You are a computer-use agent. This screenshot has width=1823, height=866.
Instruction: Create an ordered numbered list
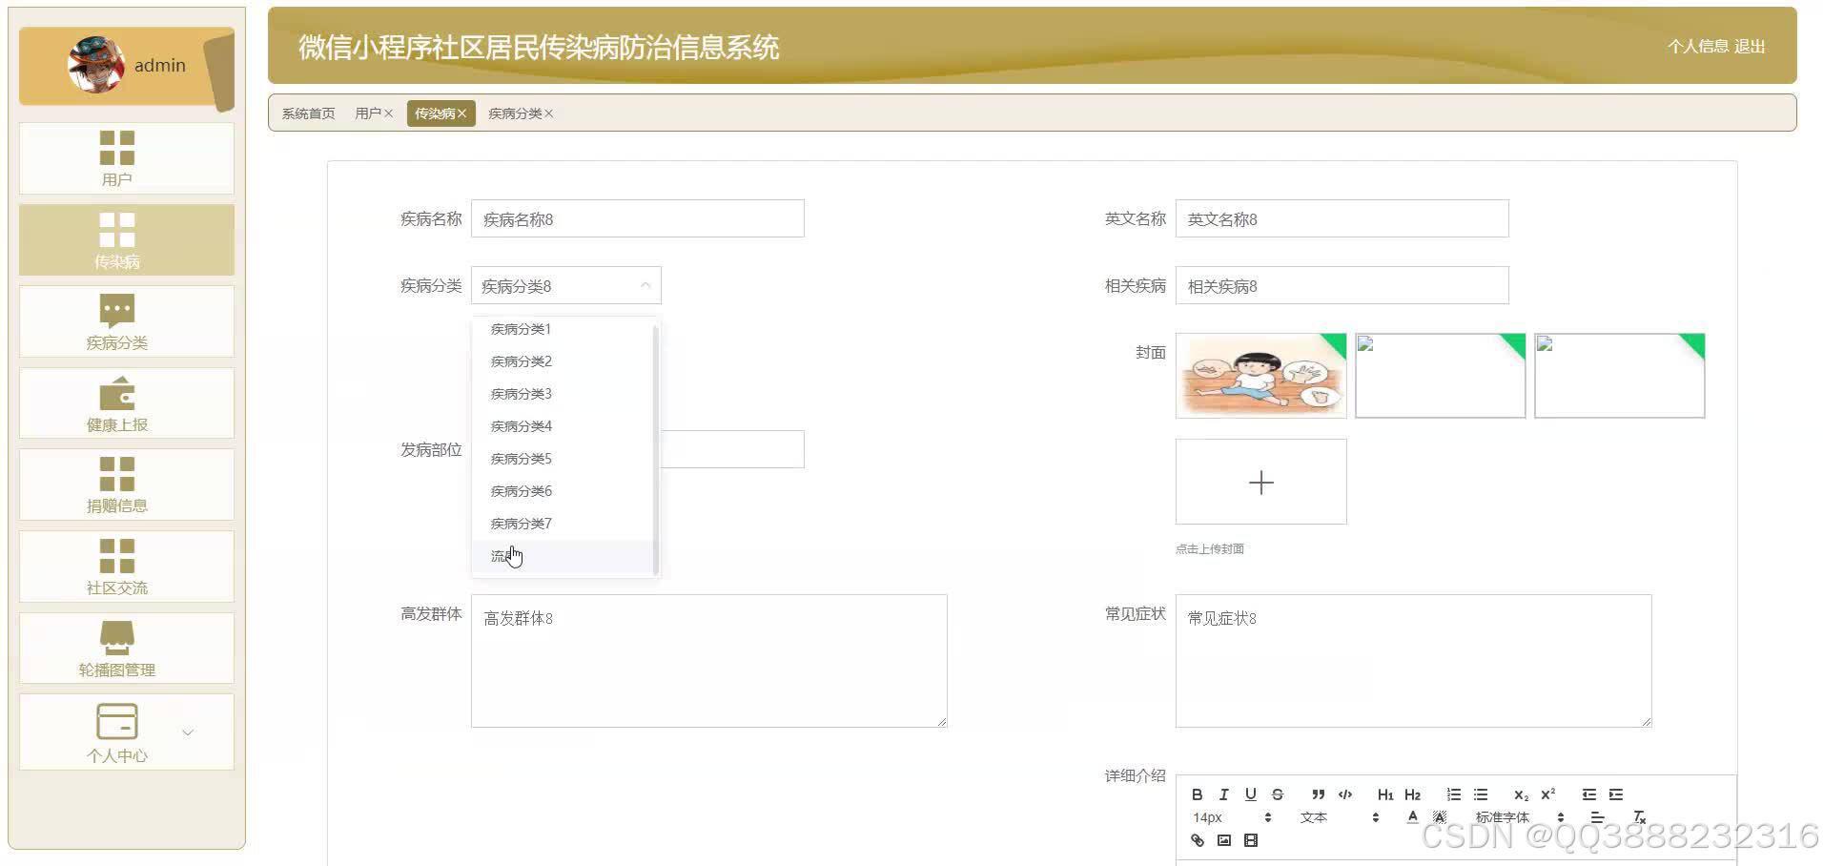1453,794
